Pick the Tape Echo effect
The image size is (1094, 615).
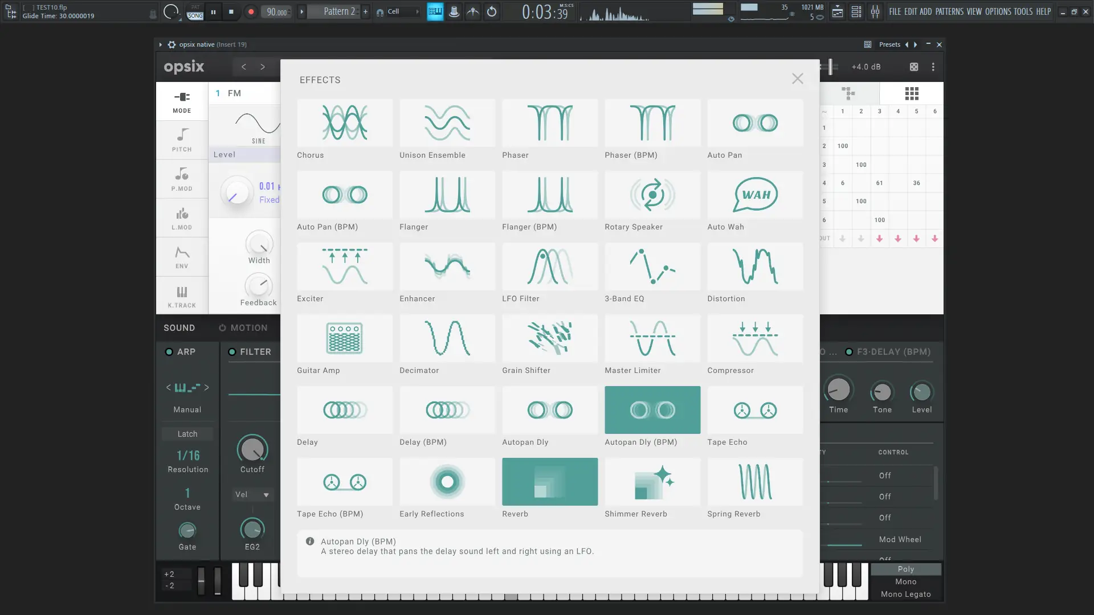click(x=755, y=410)
